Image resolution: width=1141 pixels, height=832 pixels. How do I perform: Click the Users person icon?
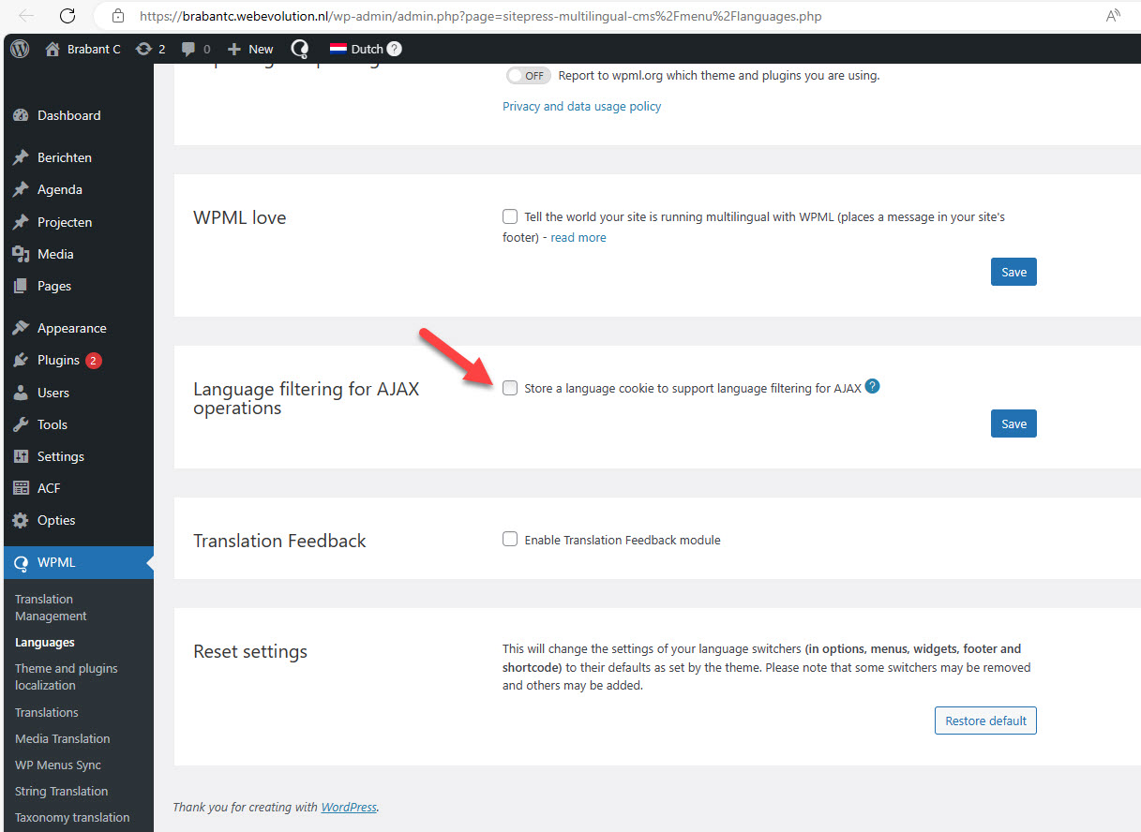pyautogui.click(x=21, y=393)
